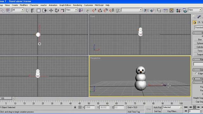Open Curve Editor icon in toolbar
Screen dimensions: 203x114
tap(166, 10)
